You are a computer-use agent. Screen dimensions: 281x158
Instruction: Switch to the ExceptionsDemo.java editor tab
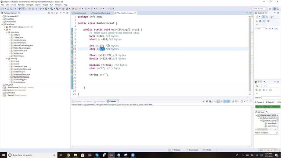[x=101, y=13]
